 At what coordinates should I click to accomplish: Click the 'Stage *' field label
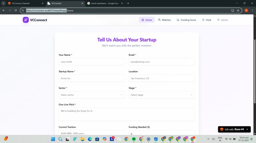[132, 88]
